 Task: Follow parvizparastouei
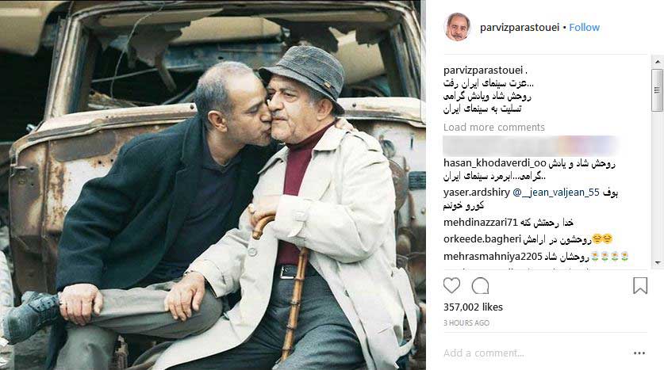point(584,28)
